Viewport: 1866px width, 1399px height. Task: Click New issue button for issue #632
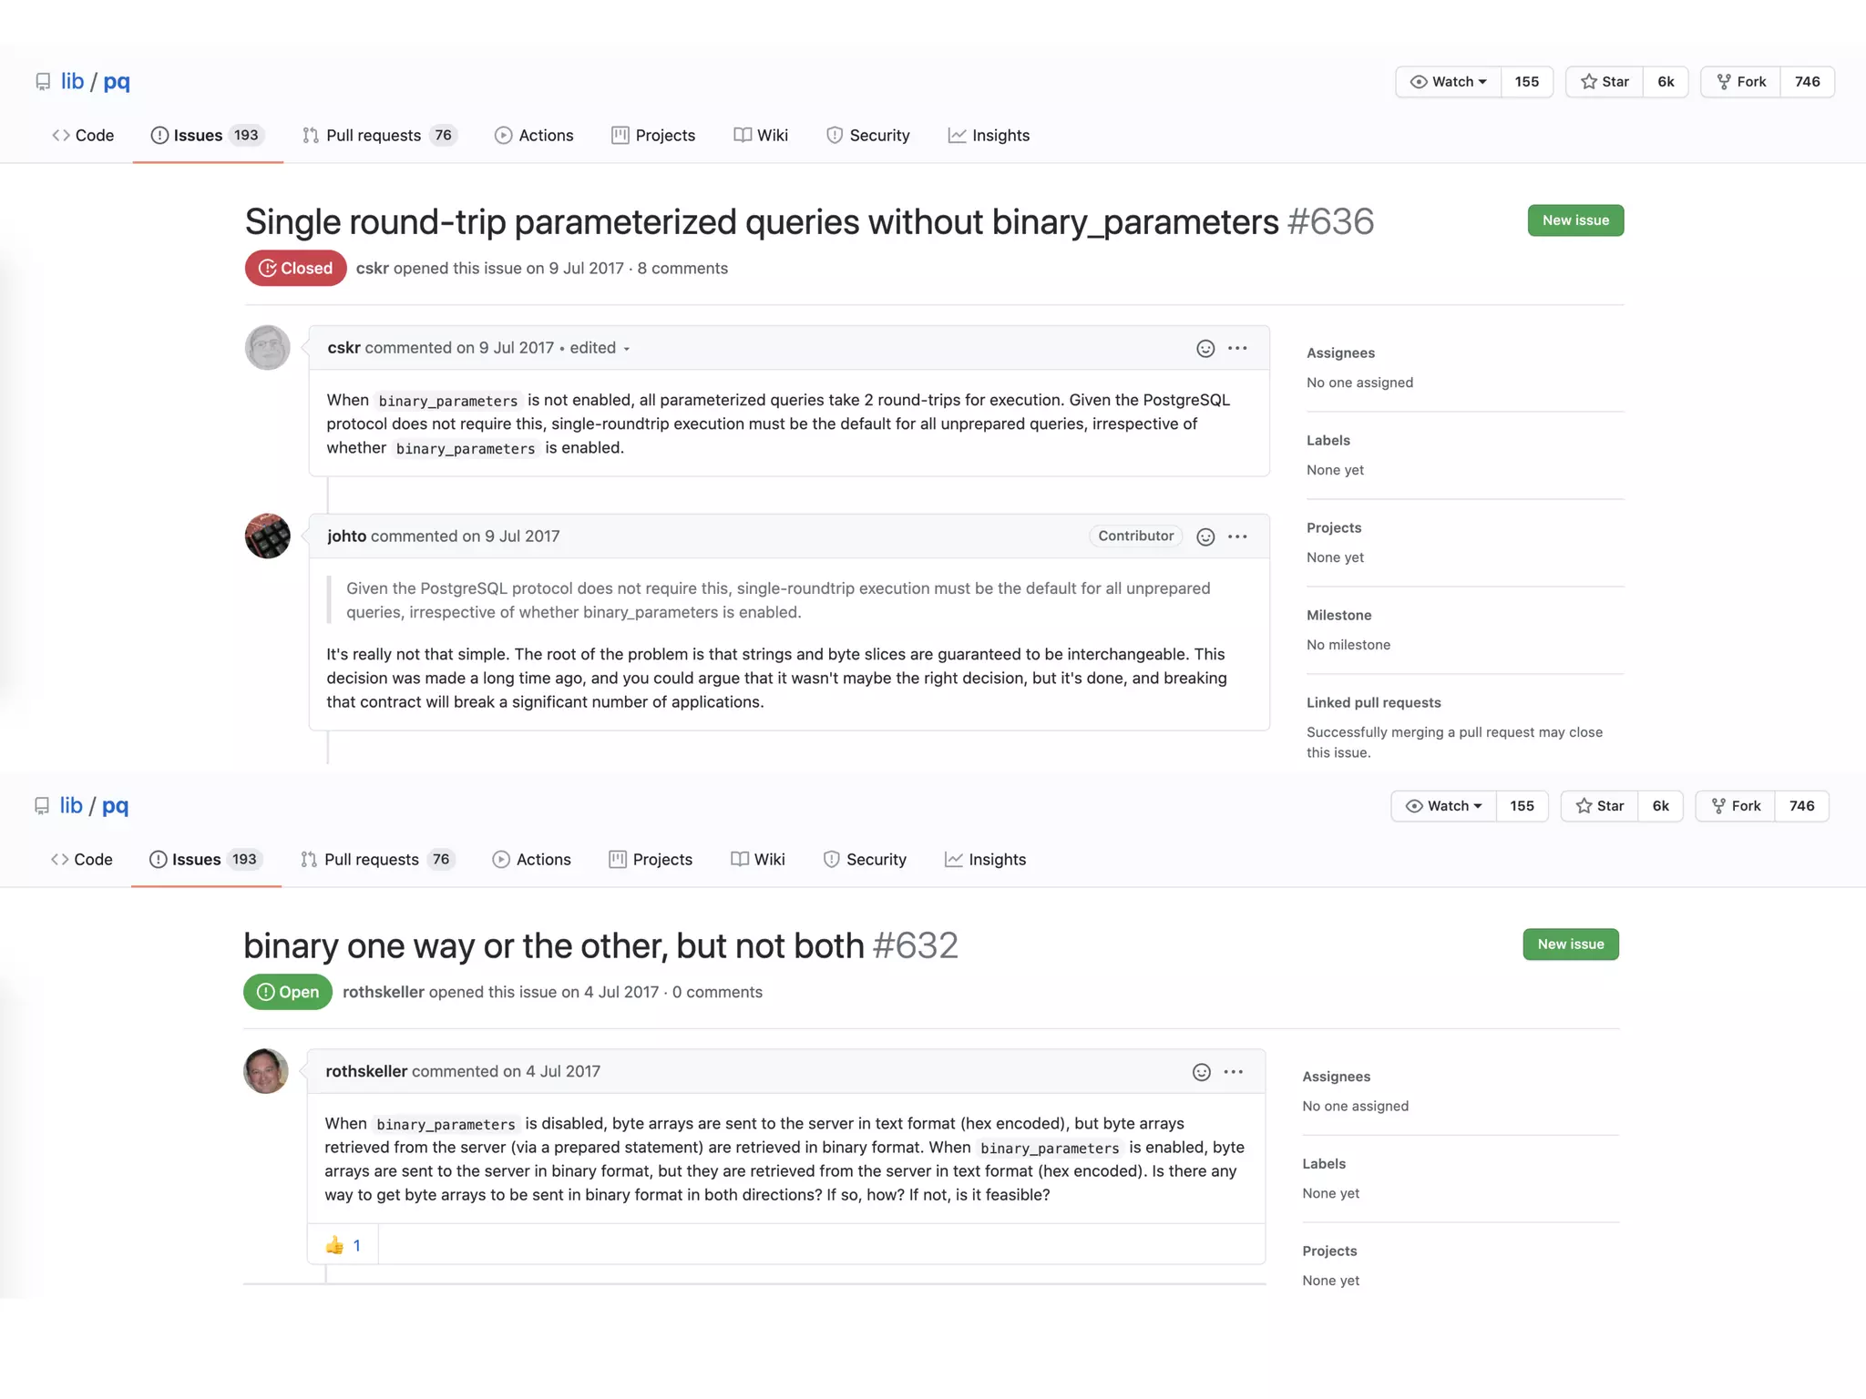pyautogui.click(x=1571, y=945)
